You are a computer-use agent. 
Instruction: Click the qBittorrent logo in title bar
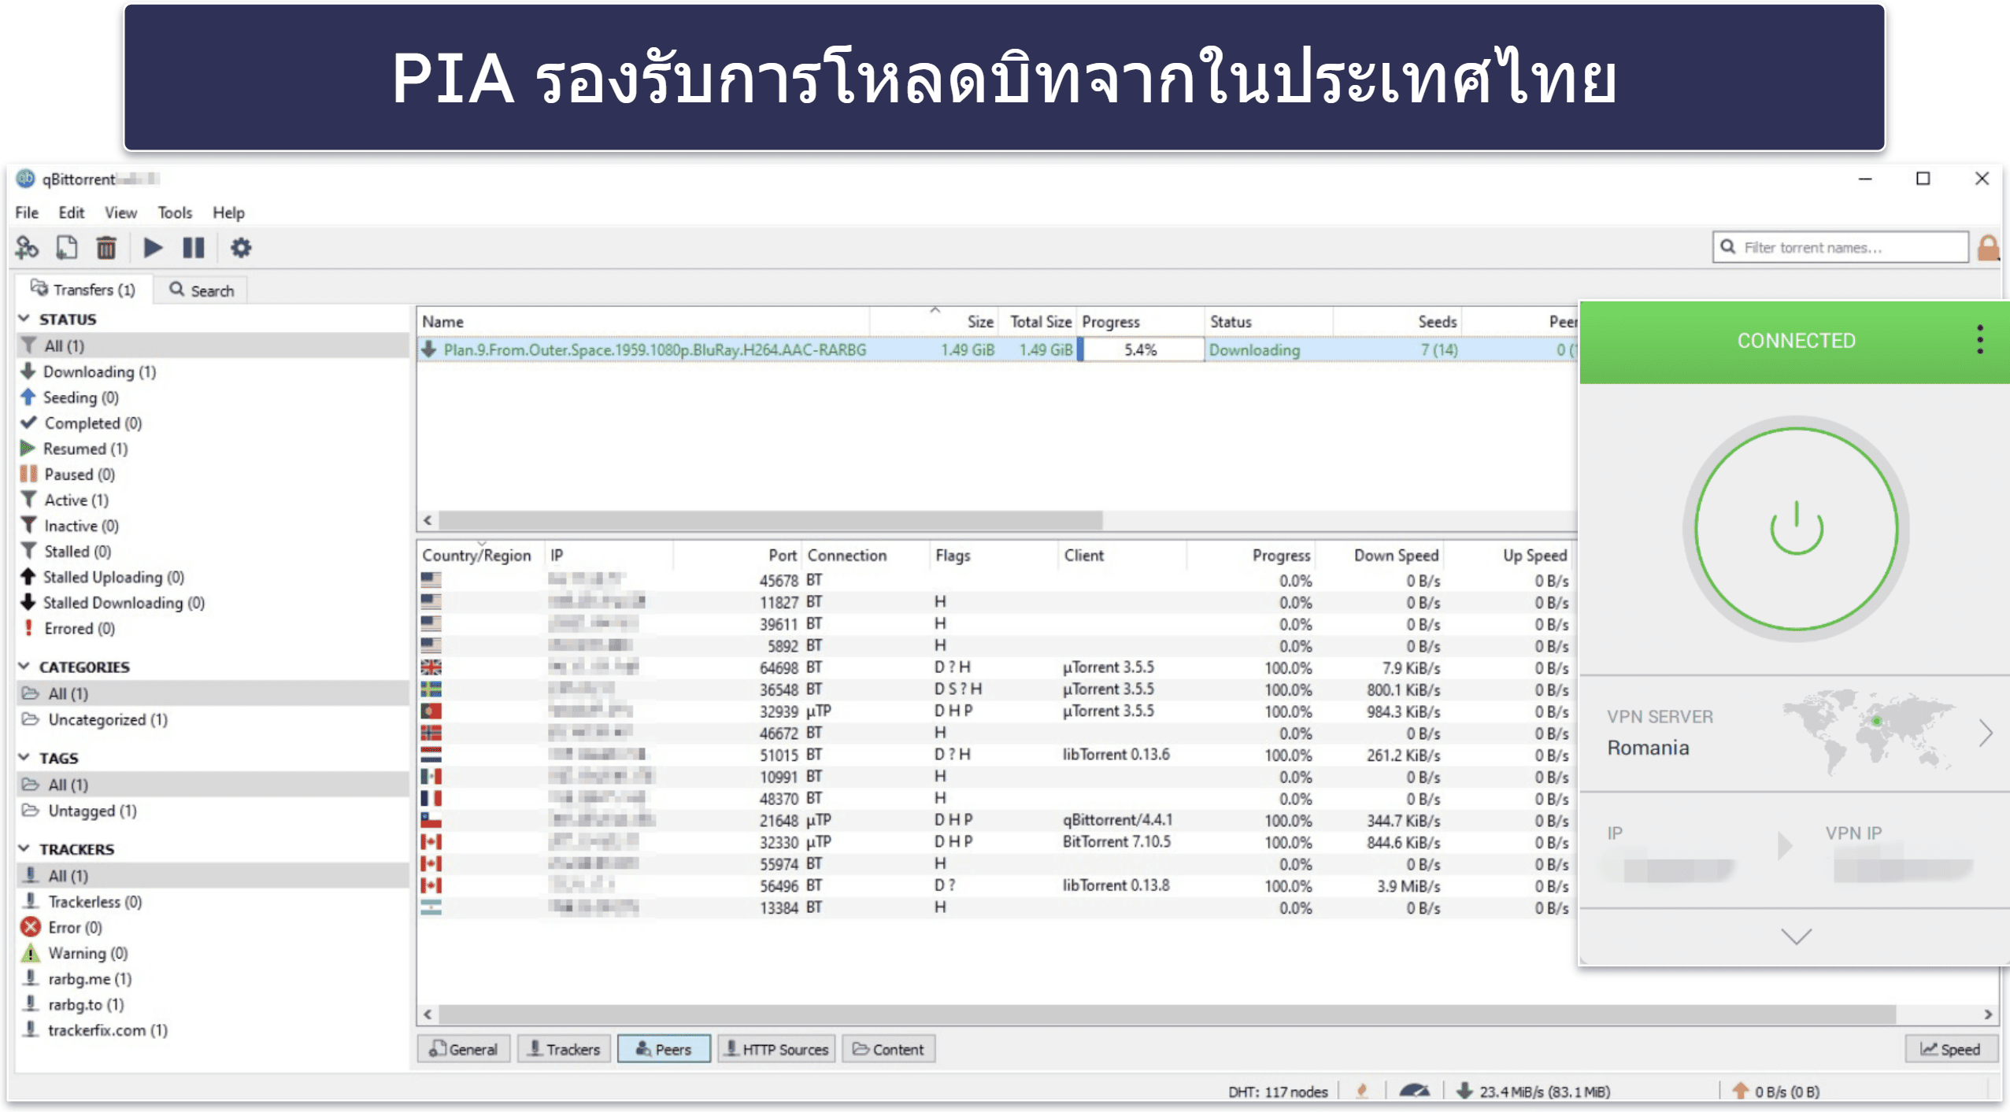(26, 179)
